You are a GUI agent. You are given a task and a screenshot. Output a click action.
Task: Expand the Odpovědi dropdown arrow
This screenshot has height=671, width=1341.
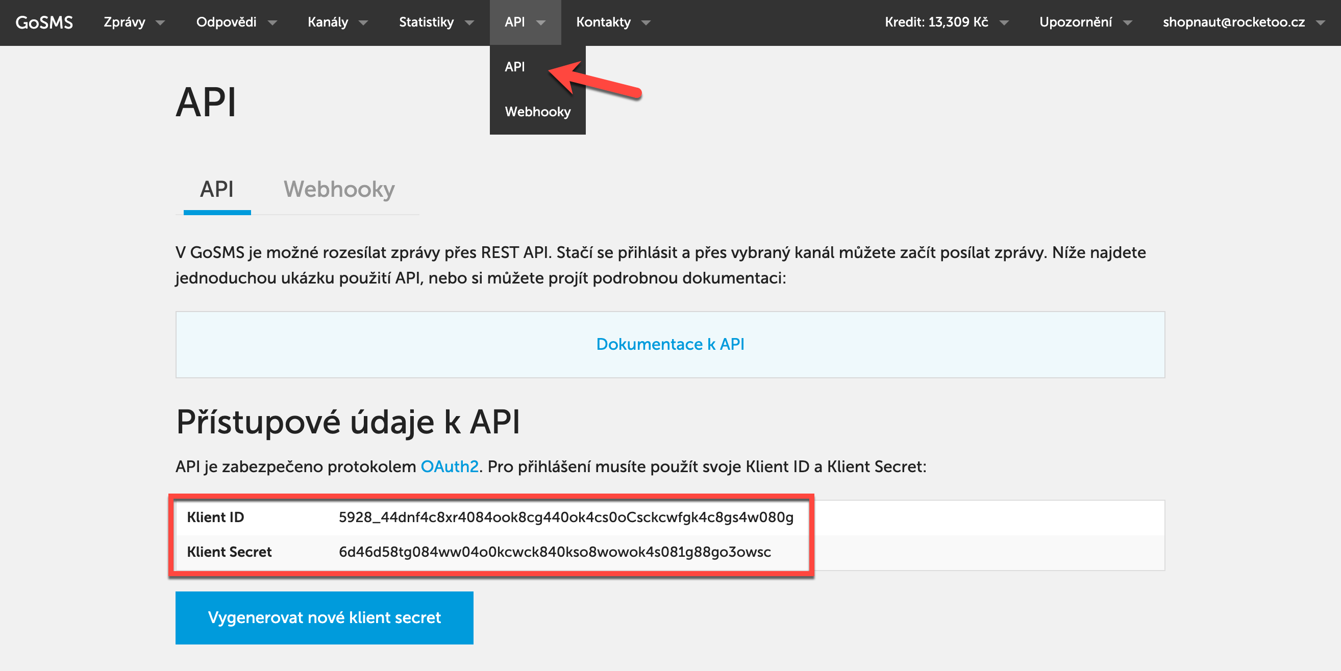[272, 23]
